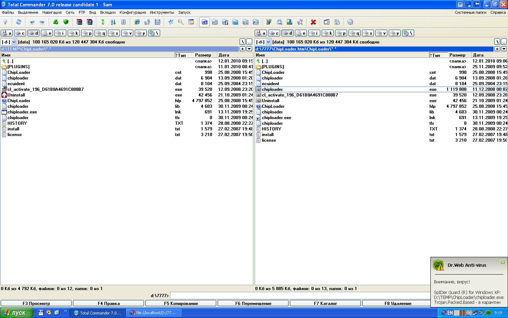Select chiploader exe file in right panel
The width and height of the screenshot is (508, 318).
[381, 89]
